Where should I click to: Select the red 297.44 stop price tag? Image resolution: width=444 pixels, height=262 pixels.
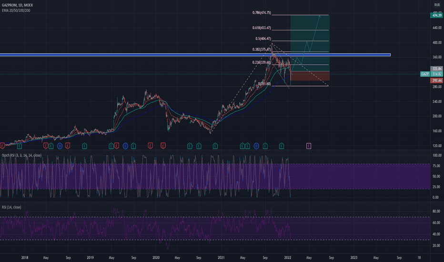coord(437,81)
